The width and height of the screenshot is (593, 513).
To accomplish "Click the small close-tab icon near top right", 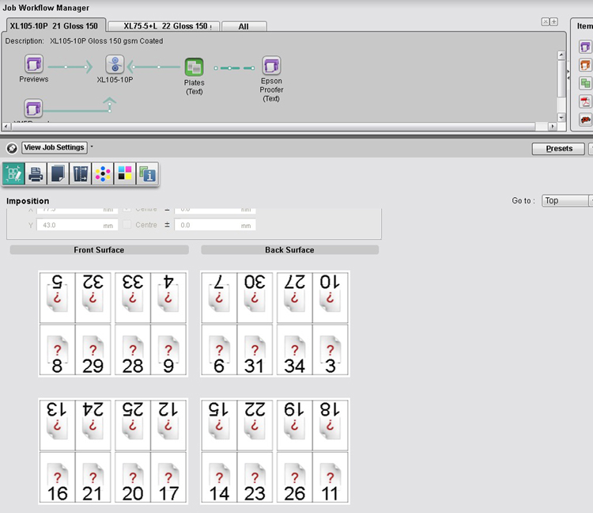I will (x=546, y=21).
